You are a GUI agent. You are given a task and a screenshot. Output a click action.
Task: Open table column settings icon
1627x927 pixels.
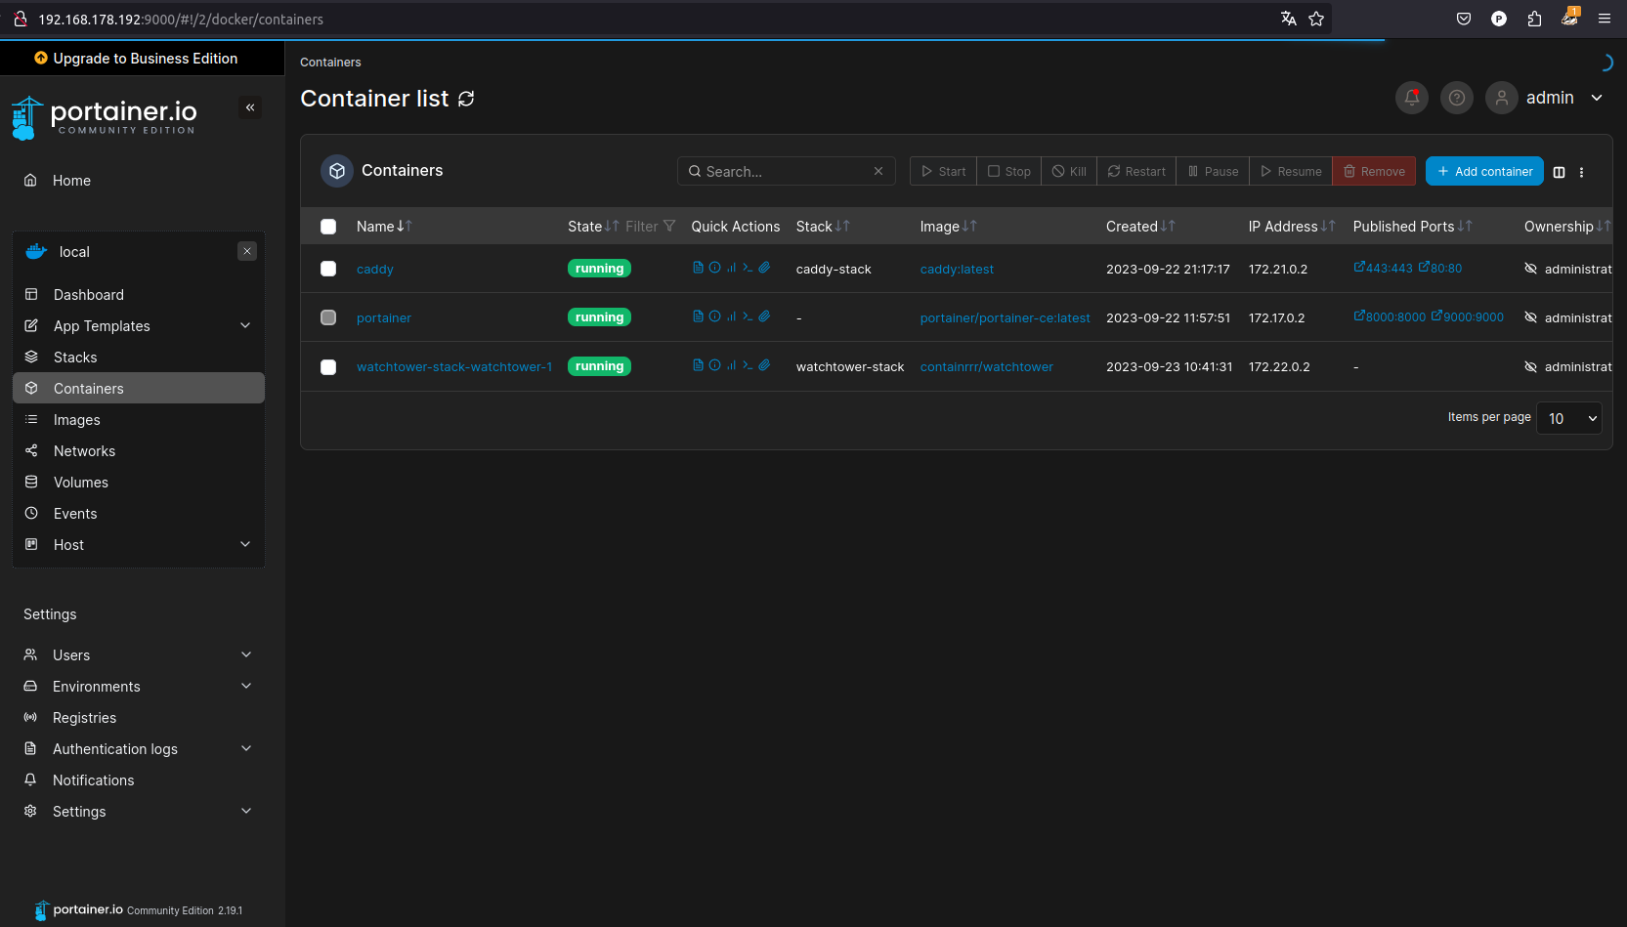coord(1559,172)
